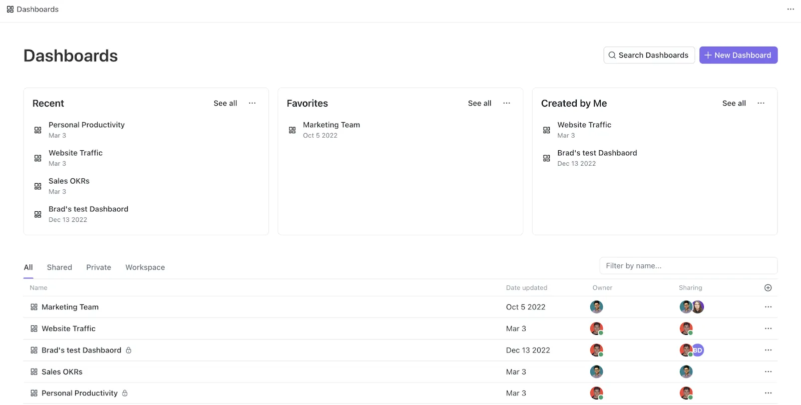Select the Workspace tab
The width and height of the screenshot is (801, 405).
pos(145,267)
